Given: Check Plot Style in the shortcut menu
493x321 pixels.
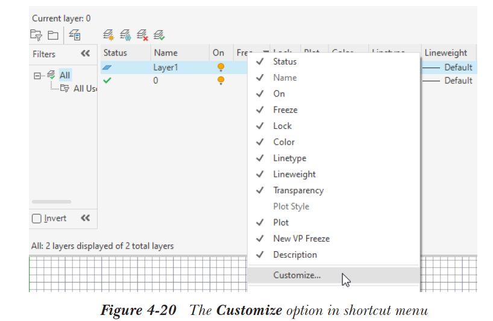Looking at the screenshot, I should [x=334, y=207].
